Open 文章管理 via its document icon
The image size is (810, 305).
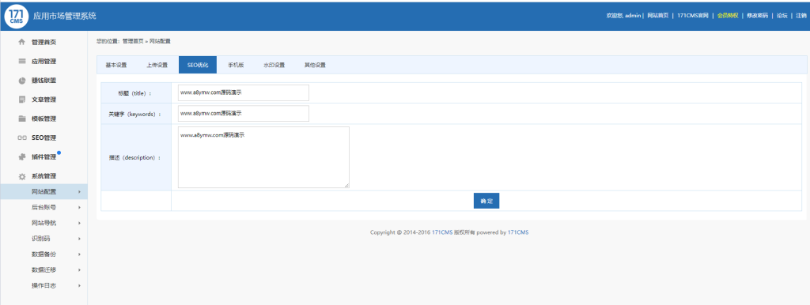point(21,100)
